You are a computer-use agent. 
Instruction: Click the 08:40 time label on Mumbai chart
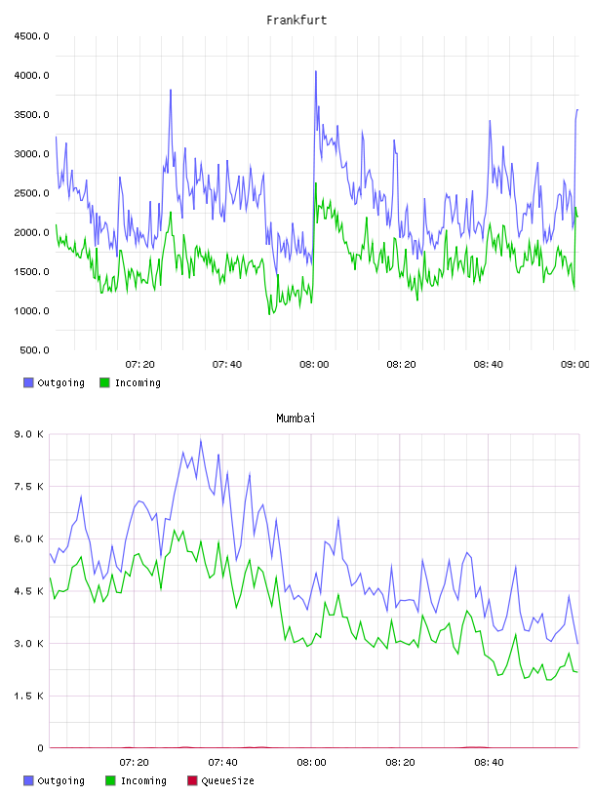(x=489, y=763)
